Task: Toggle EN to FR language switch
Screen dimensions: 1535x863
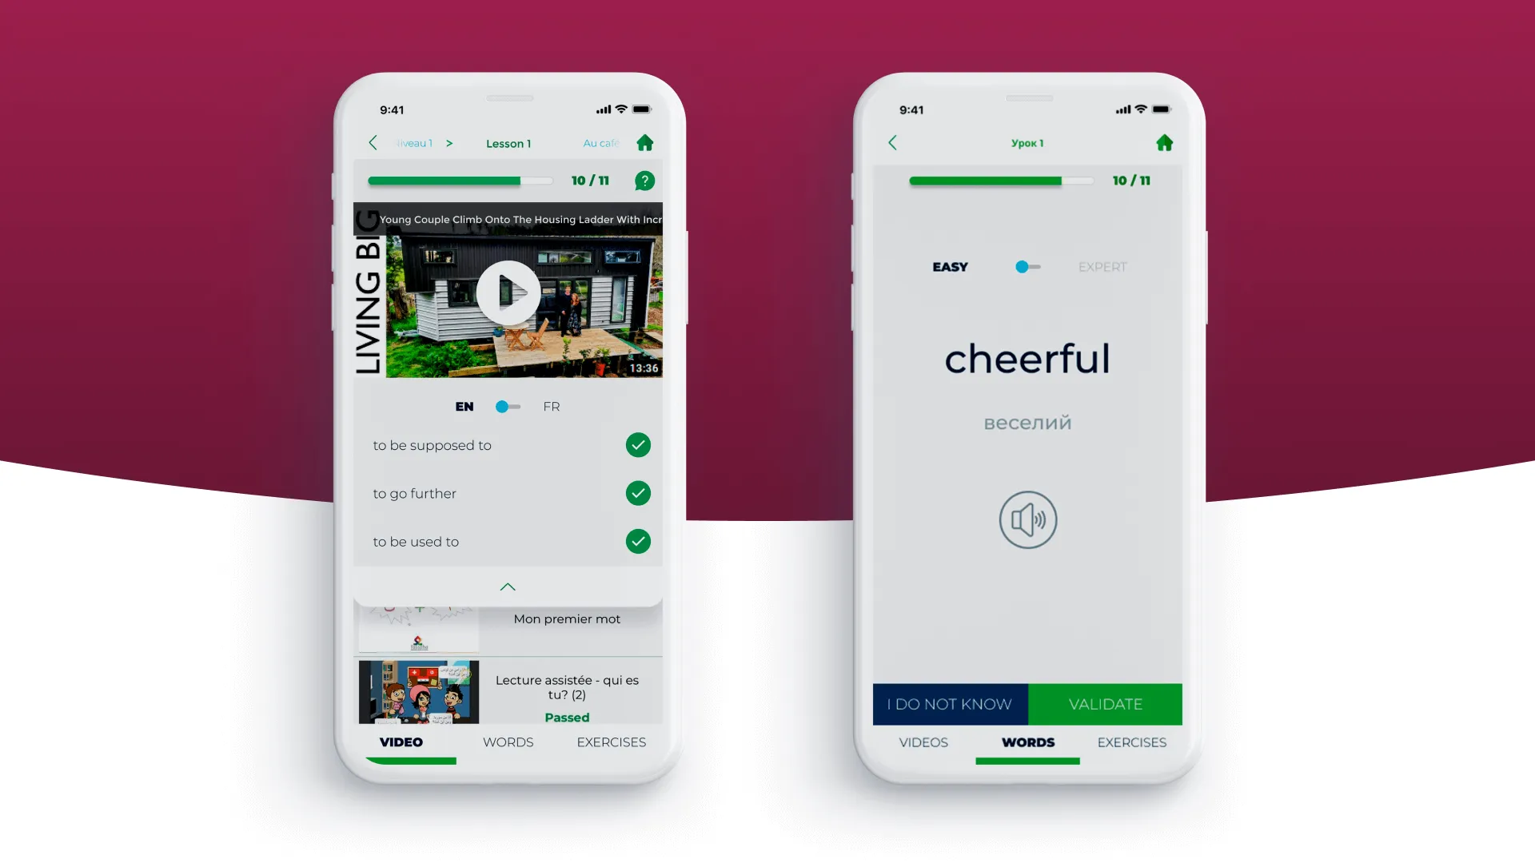Action: coord(508,406)
